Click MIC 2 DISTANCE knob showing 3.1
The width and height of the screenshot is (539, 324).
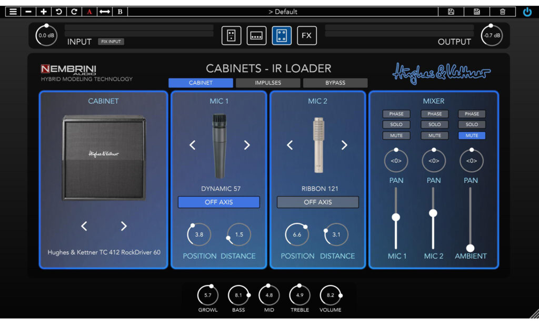pyautogui.click(x=336, y=234)
